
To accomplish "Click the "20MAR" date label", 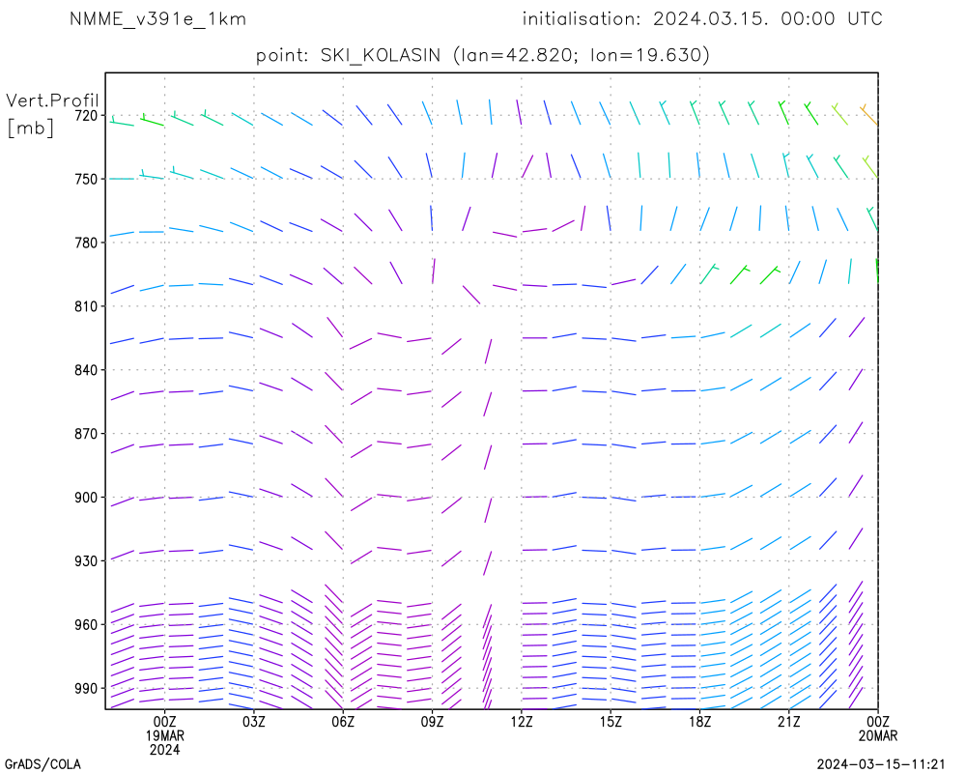I will point(878,736).
